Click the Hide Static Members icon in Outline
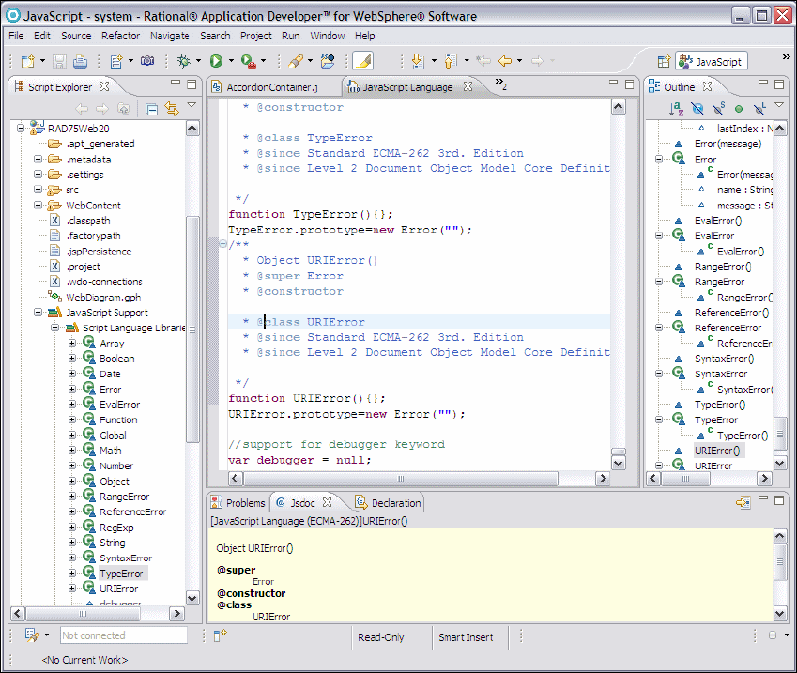 point(718,109)
